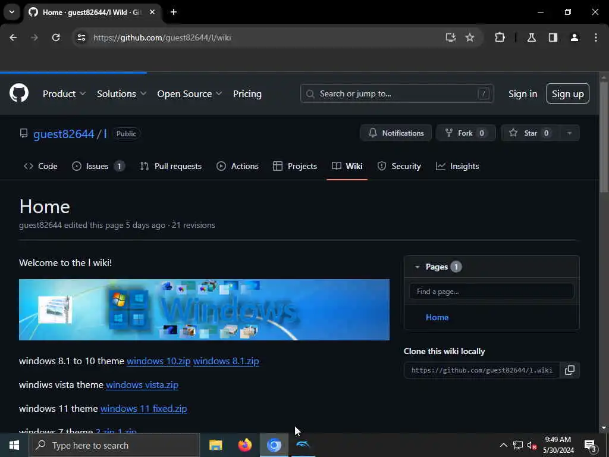Open the tab search dropdown arrow
Viewport: 609px width, 457px height.
12,12
